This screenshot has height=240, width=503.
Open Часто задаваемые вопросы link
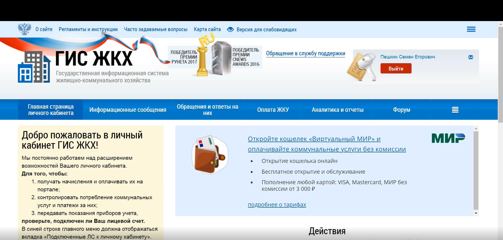click(x=156, y=29)
